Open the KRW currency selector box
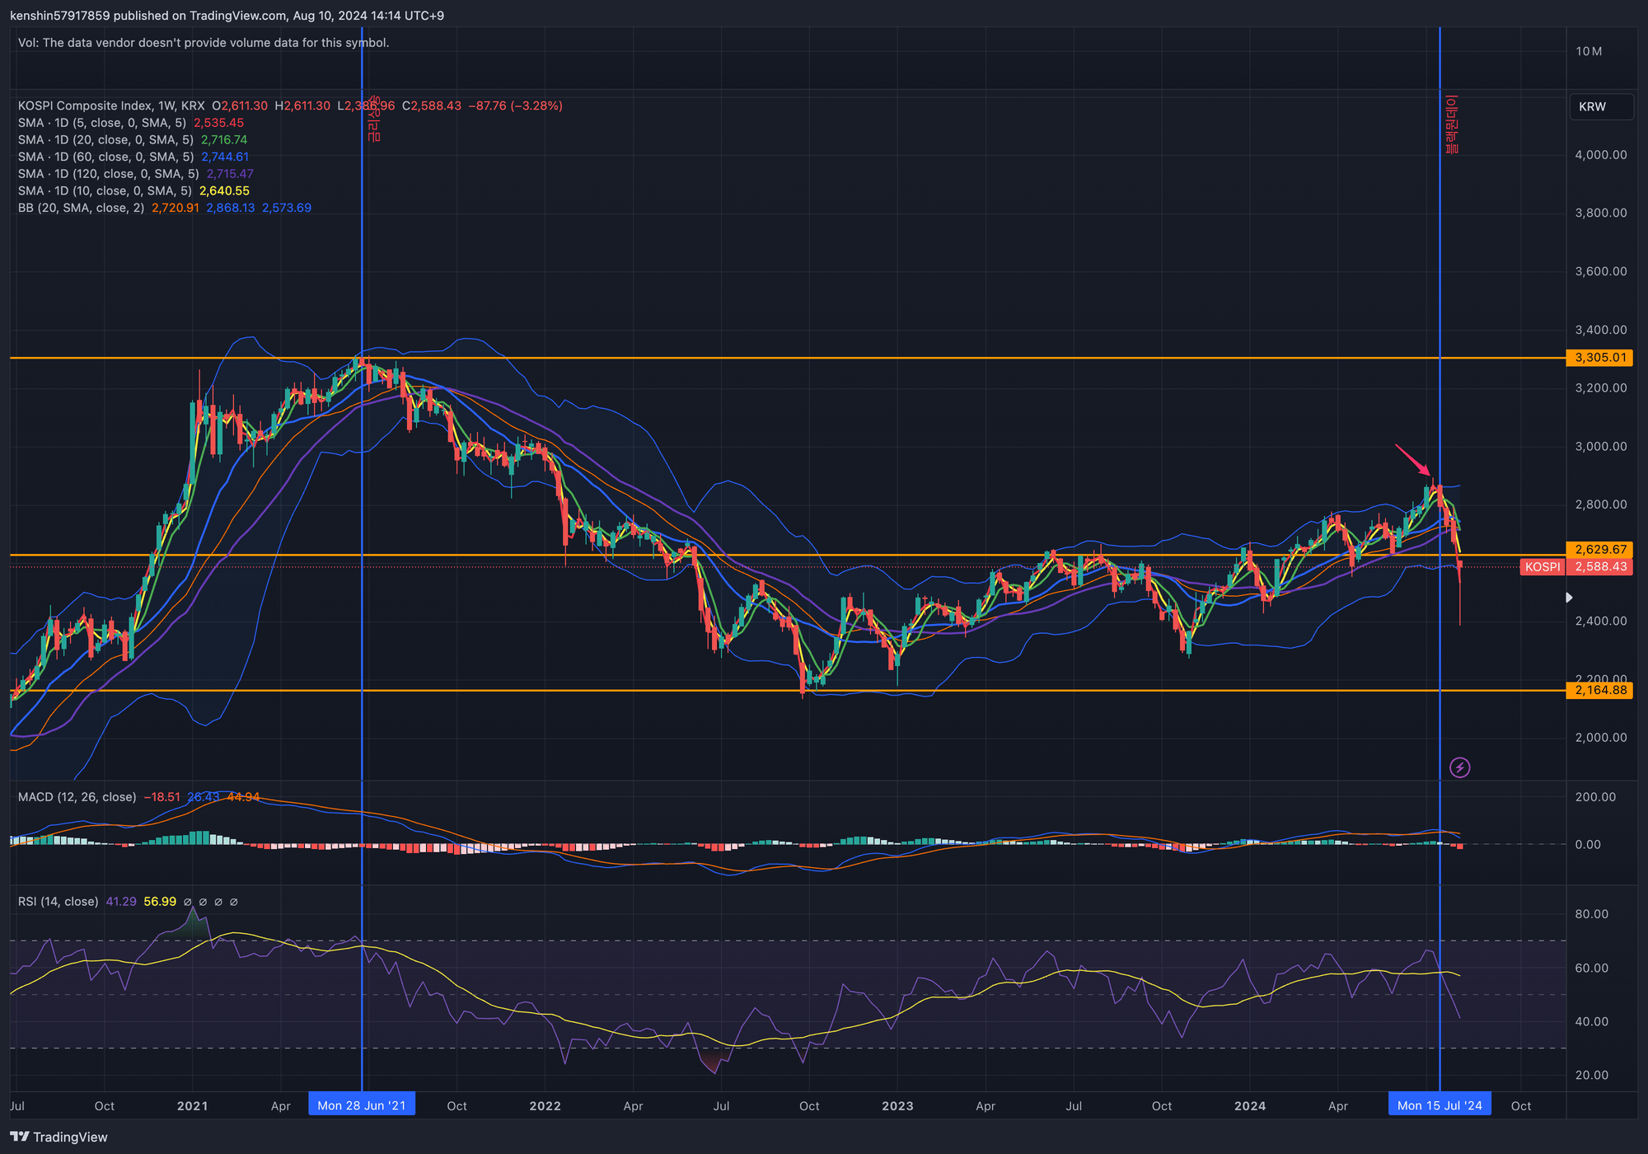This screenshot has height=1154, width=1648. pyautogui.click(x=1601, y=107)
